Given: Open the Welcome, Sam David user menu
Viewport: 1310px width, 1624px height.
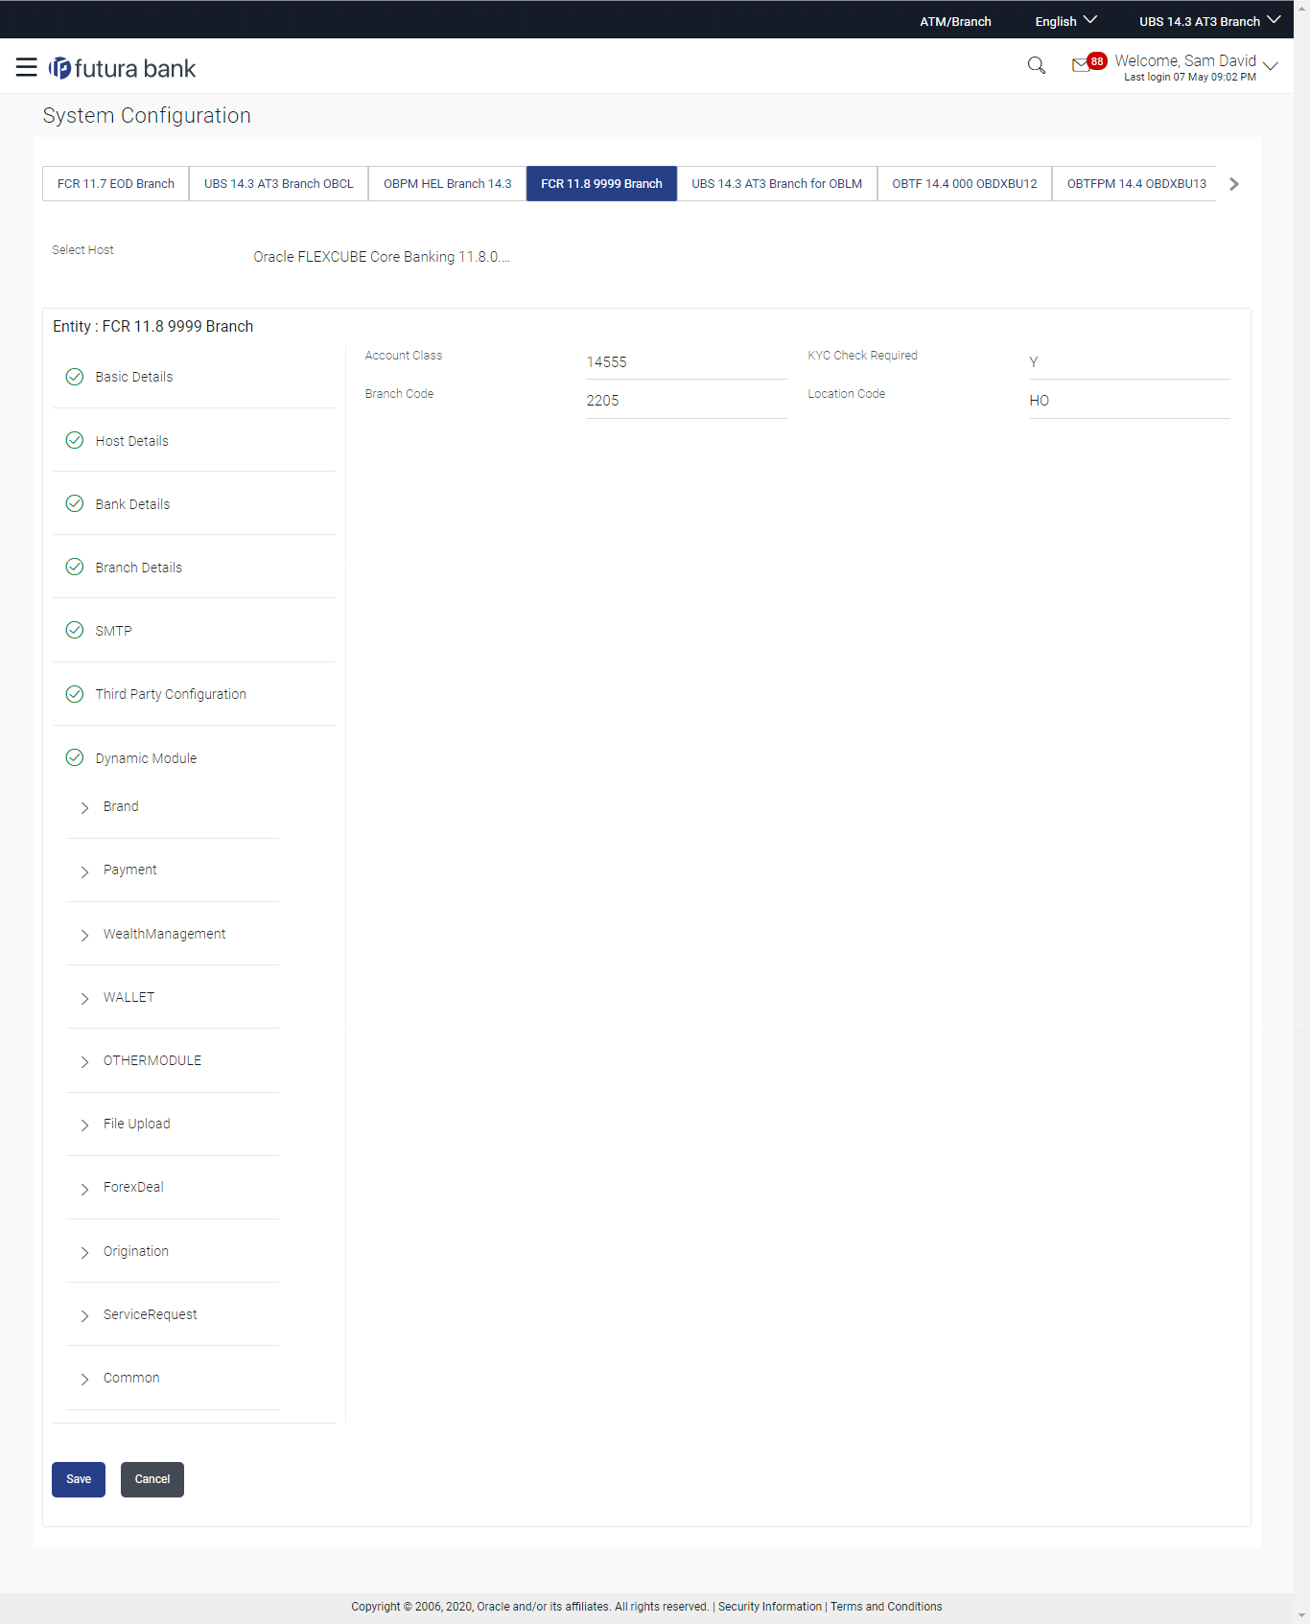Looking at the screenshot, I should click(x=1196, y=66).
